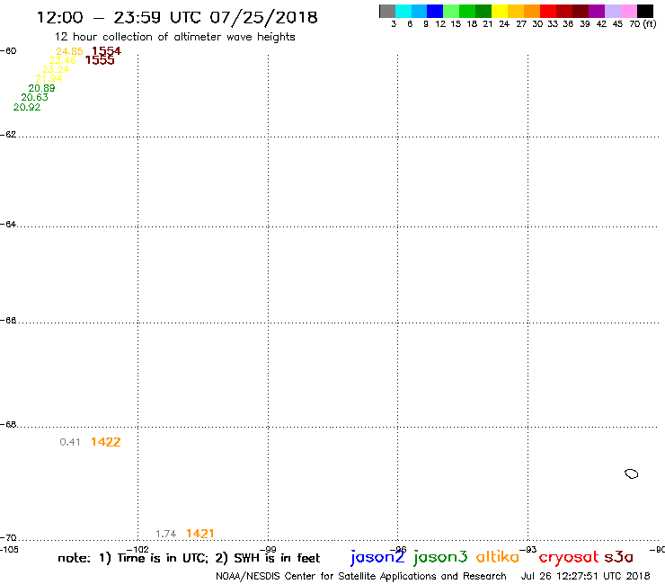Image resolution: width=665 pixels, height=584 pixels.
Task: Select the cyan legend color swatch
Action: coord(403,11)
